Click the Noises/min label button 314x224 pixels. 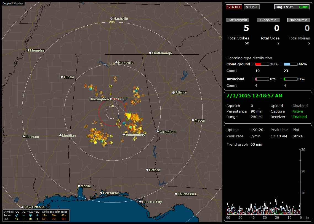pyautogui.click(x=298, y=20)
